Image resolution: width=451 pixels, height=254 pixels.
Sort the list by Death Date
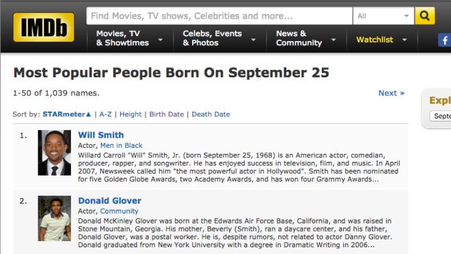[x=211, y=115]
